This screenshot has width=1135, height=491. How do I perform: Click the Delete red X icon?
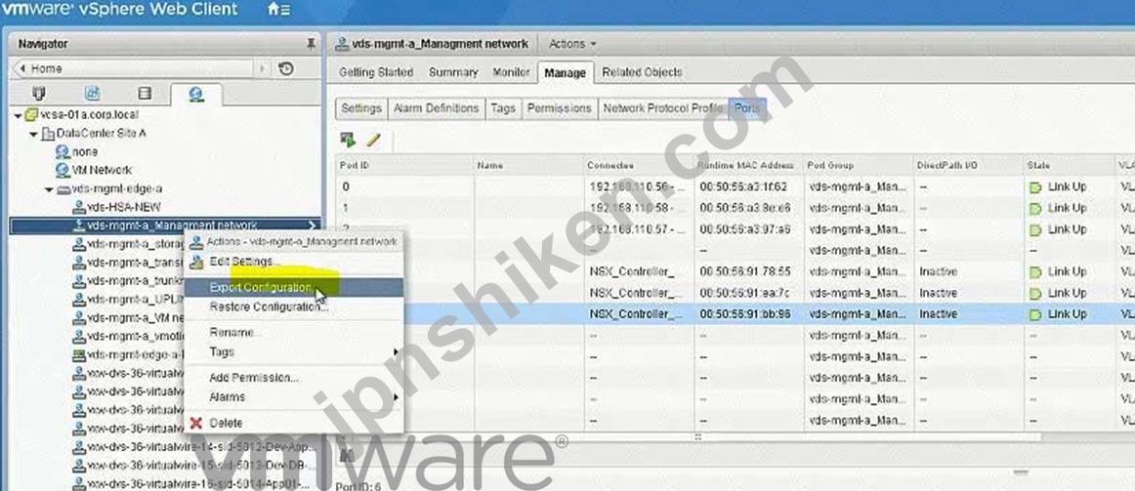(195, 423)
